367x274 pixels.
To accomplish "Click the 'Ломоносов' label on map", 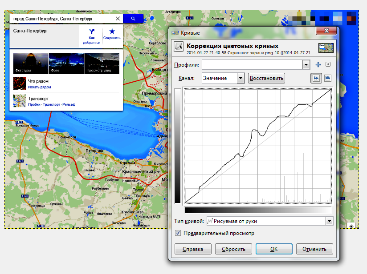I will click(x=67, y=137).
